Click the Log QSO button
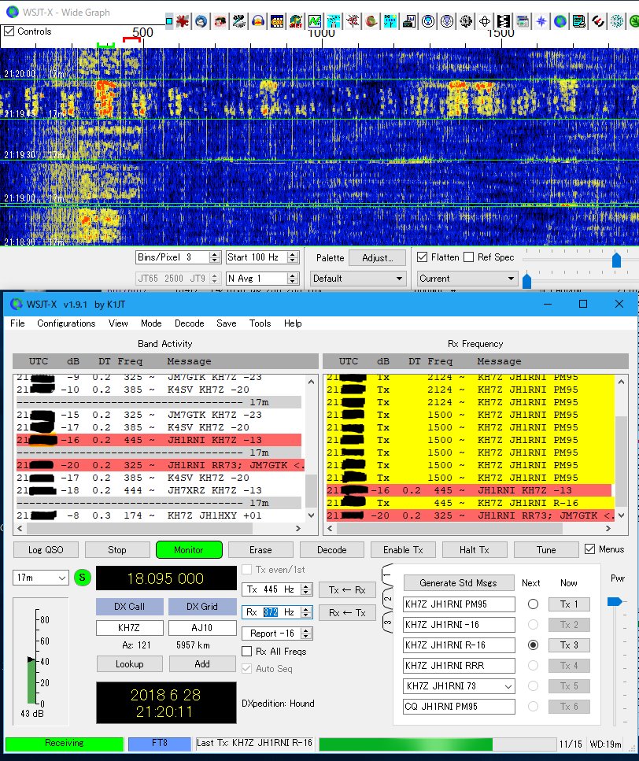This screenshot has width=639, height=761. [x=46, y=550]
